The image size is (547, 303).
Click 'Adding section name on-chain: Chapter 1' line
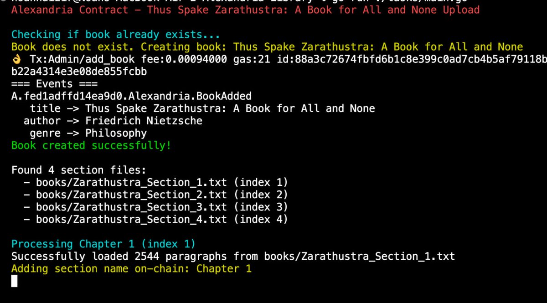point(131,268)
